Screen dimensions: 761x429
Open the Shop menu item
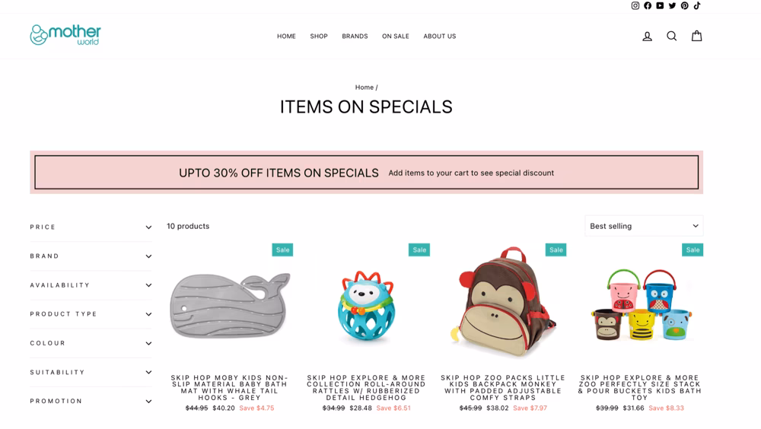(x=319, y=37)
